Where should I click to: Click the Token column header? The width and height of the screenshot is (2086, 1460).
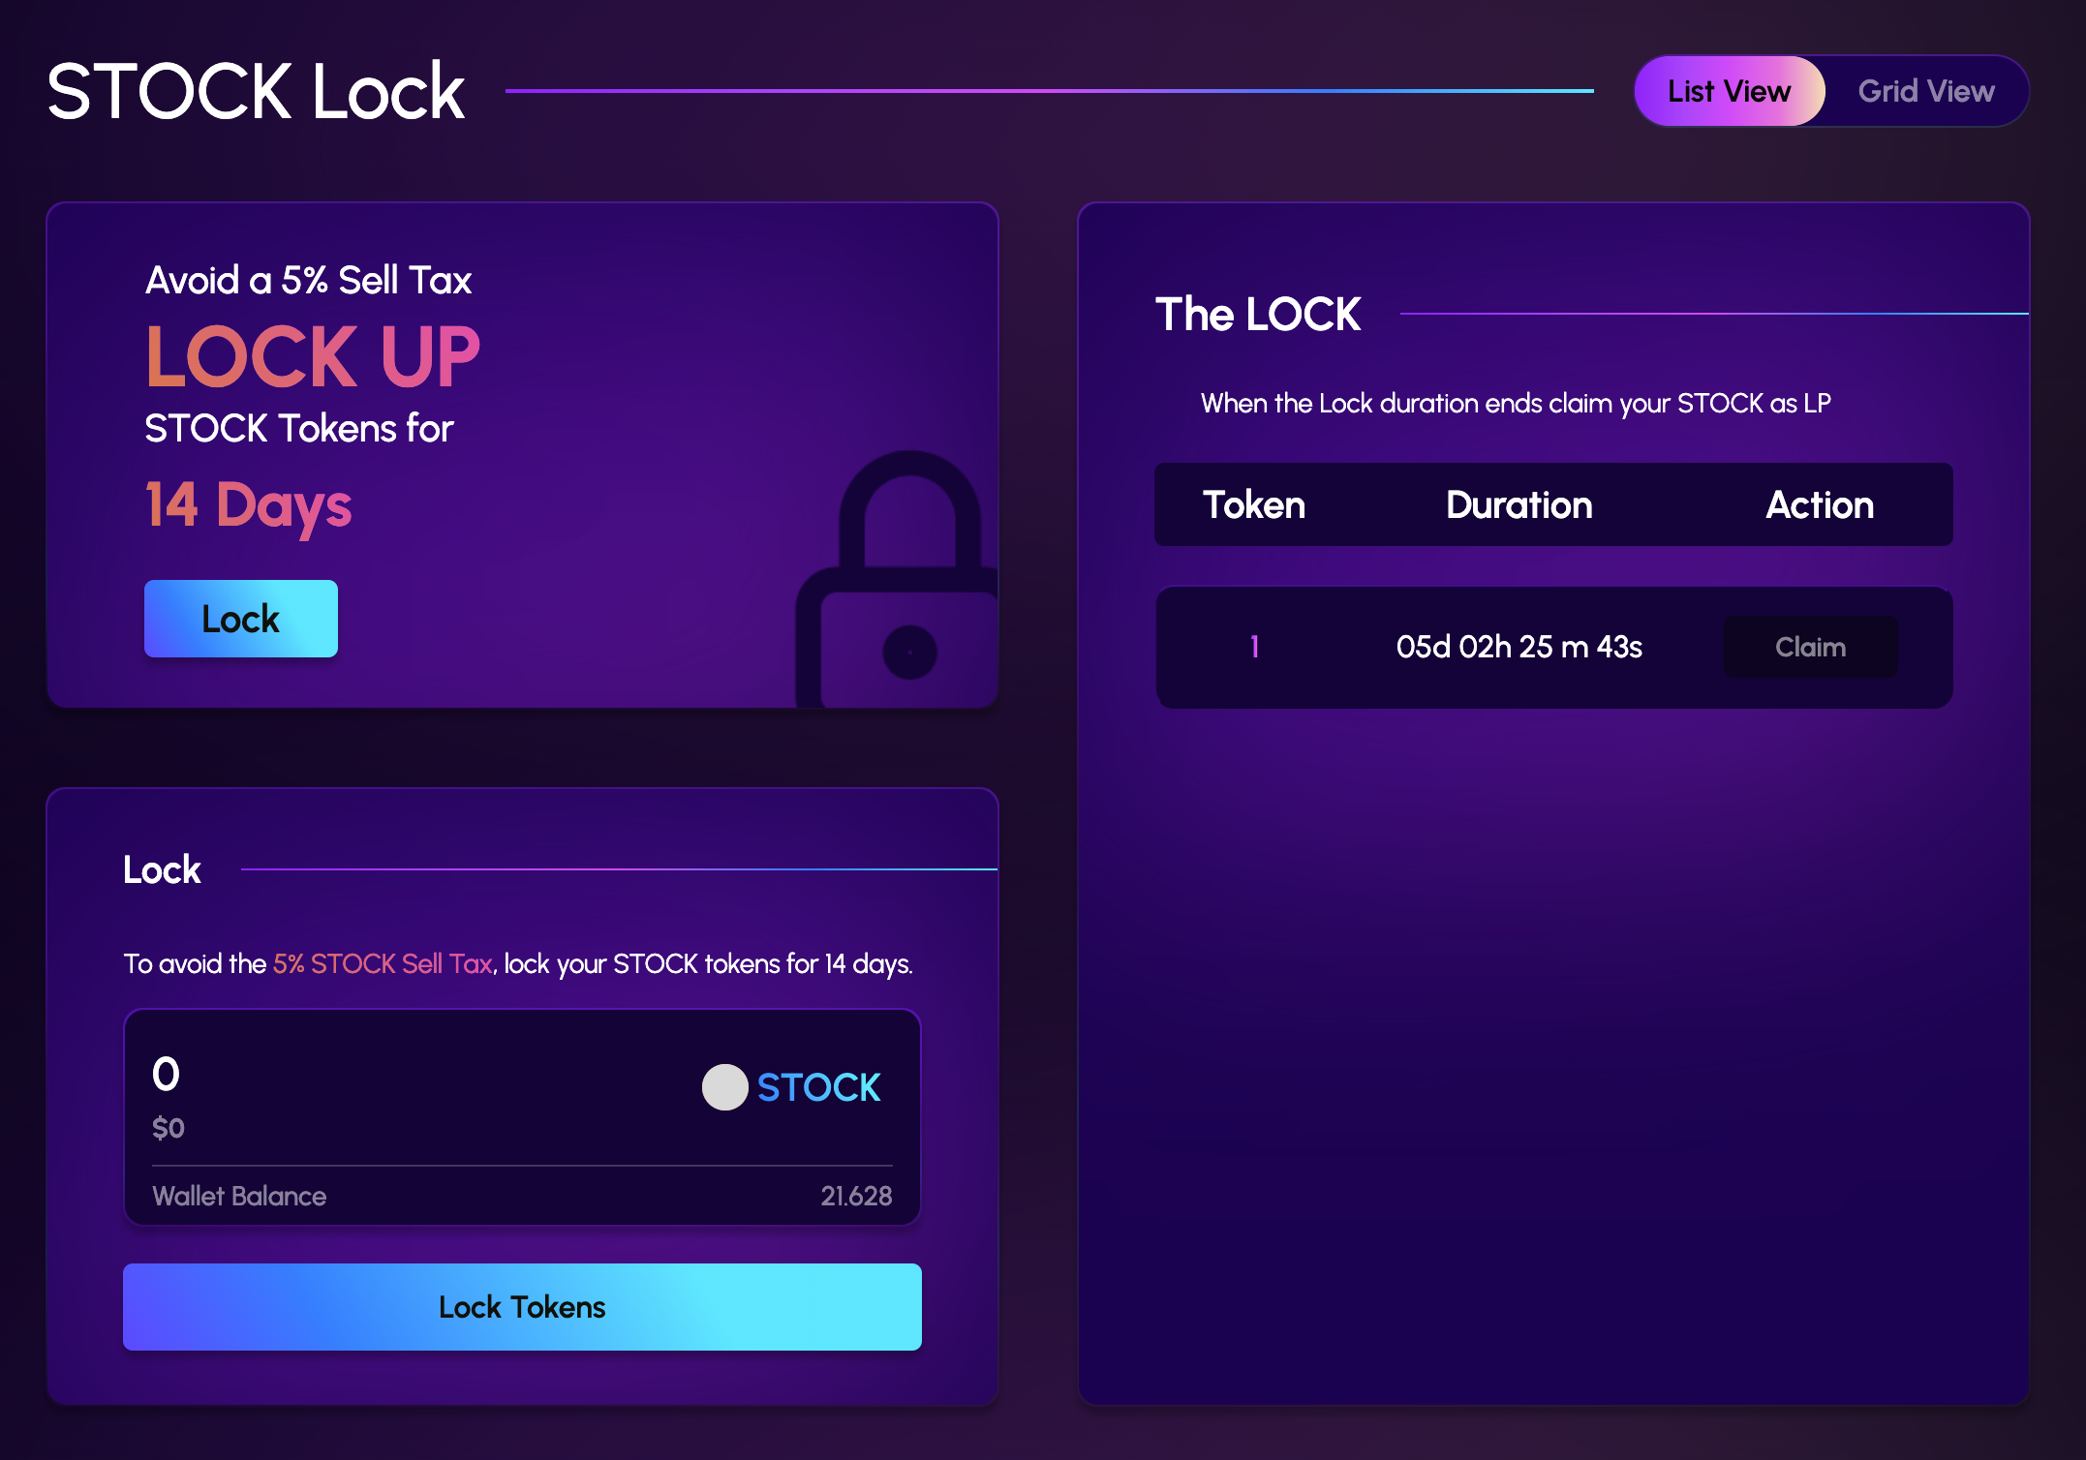(1253, 504)
